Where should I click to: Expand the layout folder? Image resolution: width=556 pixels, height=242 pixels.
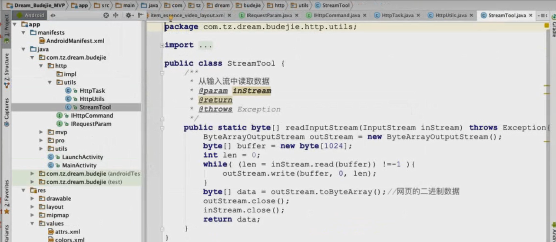tap(33, 207)
